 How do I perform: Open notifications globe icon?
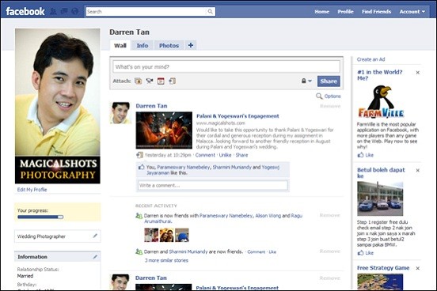tap(74, 11)
